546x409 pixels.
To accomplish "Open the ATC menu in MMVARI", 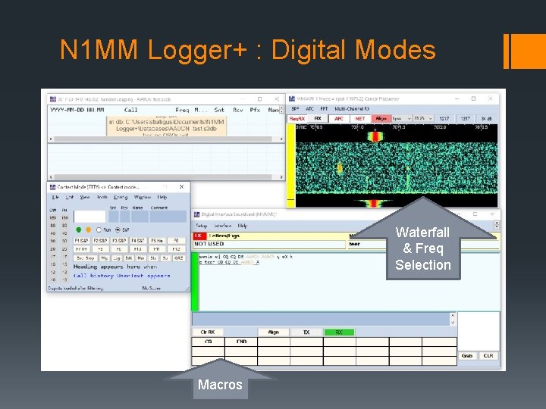I will [309, 109].
